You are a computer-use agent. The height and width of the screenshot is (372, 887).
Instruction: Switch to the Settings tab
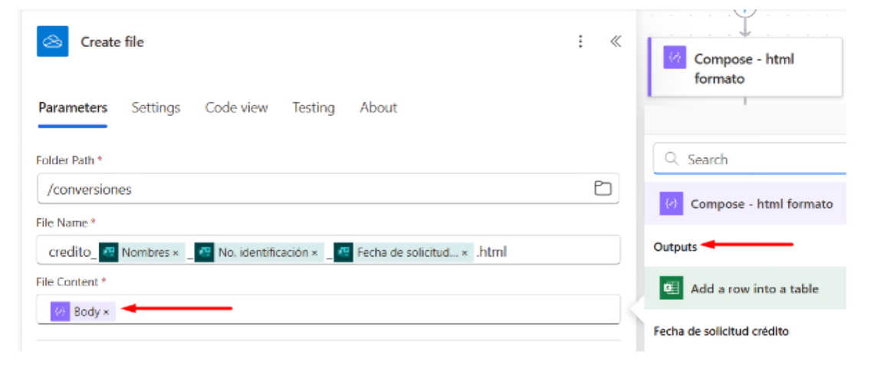(x=156, y=107)
